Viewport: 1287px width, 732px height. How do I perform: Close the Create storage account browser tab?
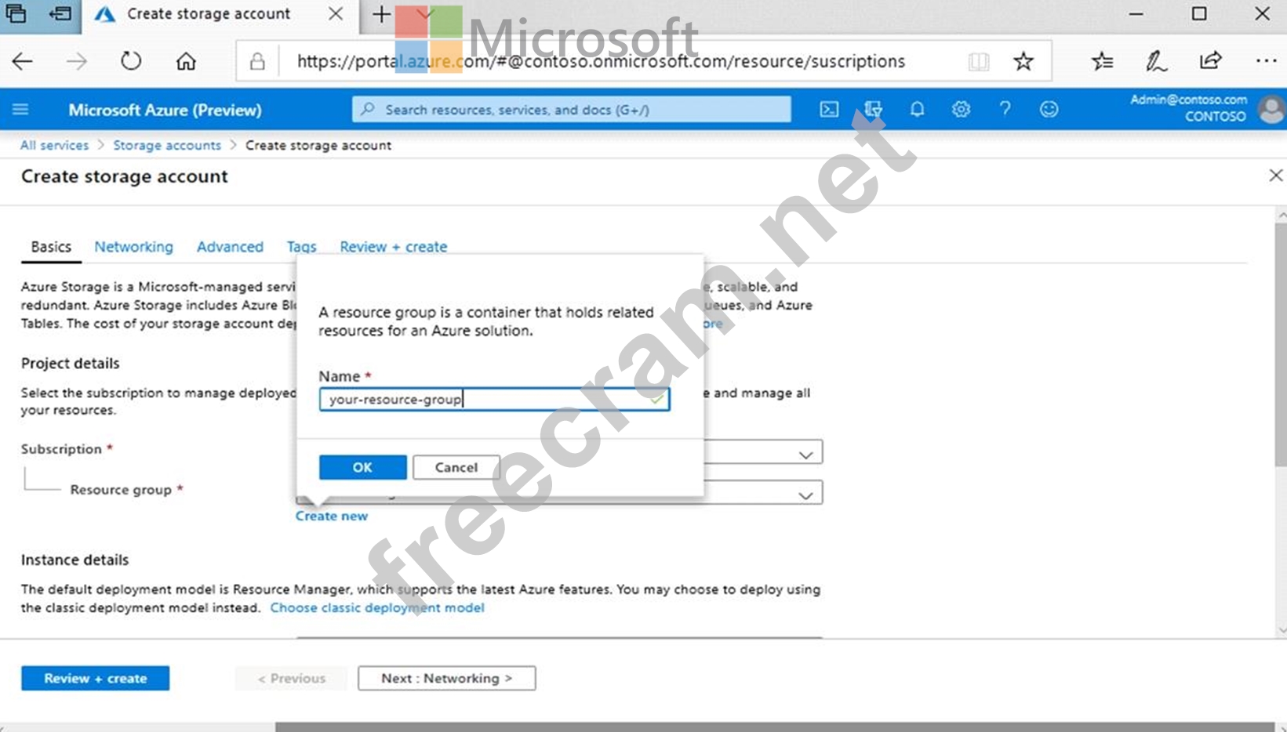pyautogui.click(x=336, y=14)
